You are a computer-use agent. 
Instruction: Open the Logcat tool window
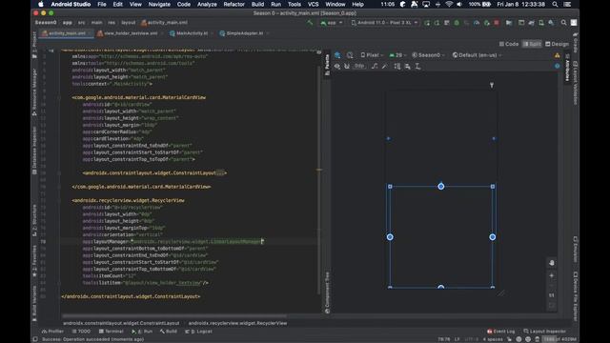199,332
